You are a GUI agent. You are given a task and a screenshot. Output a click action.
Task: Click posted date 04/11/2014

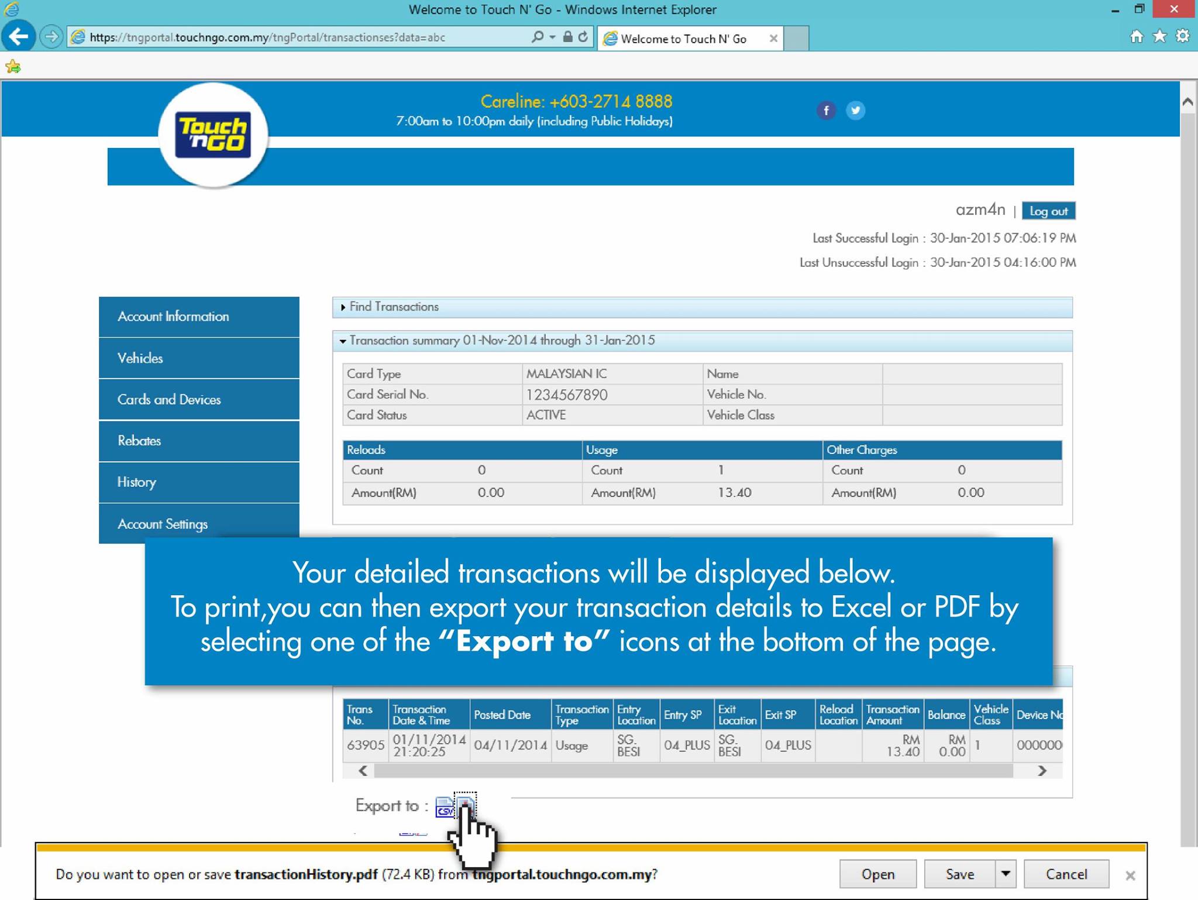point(511,746)
